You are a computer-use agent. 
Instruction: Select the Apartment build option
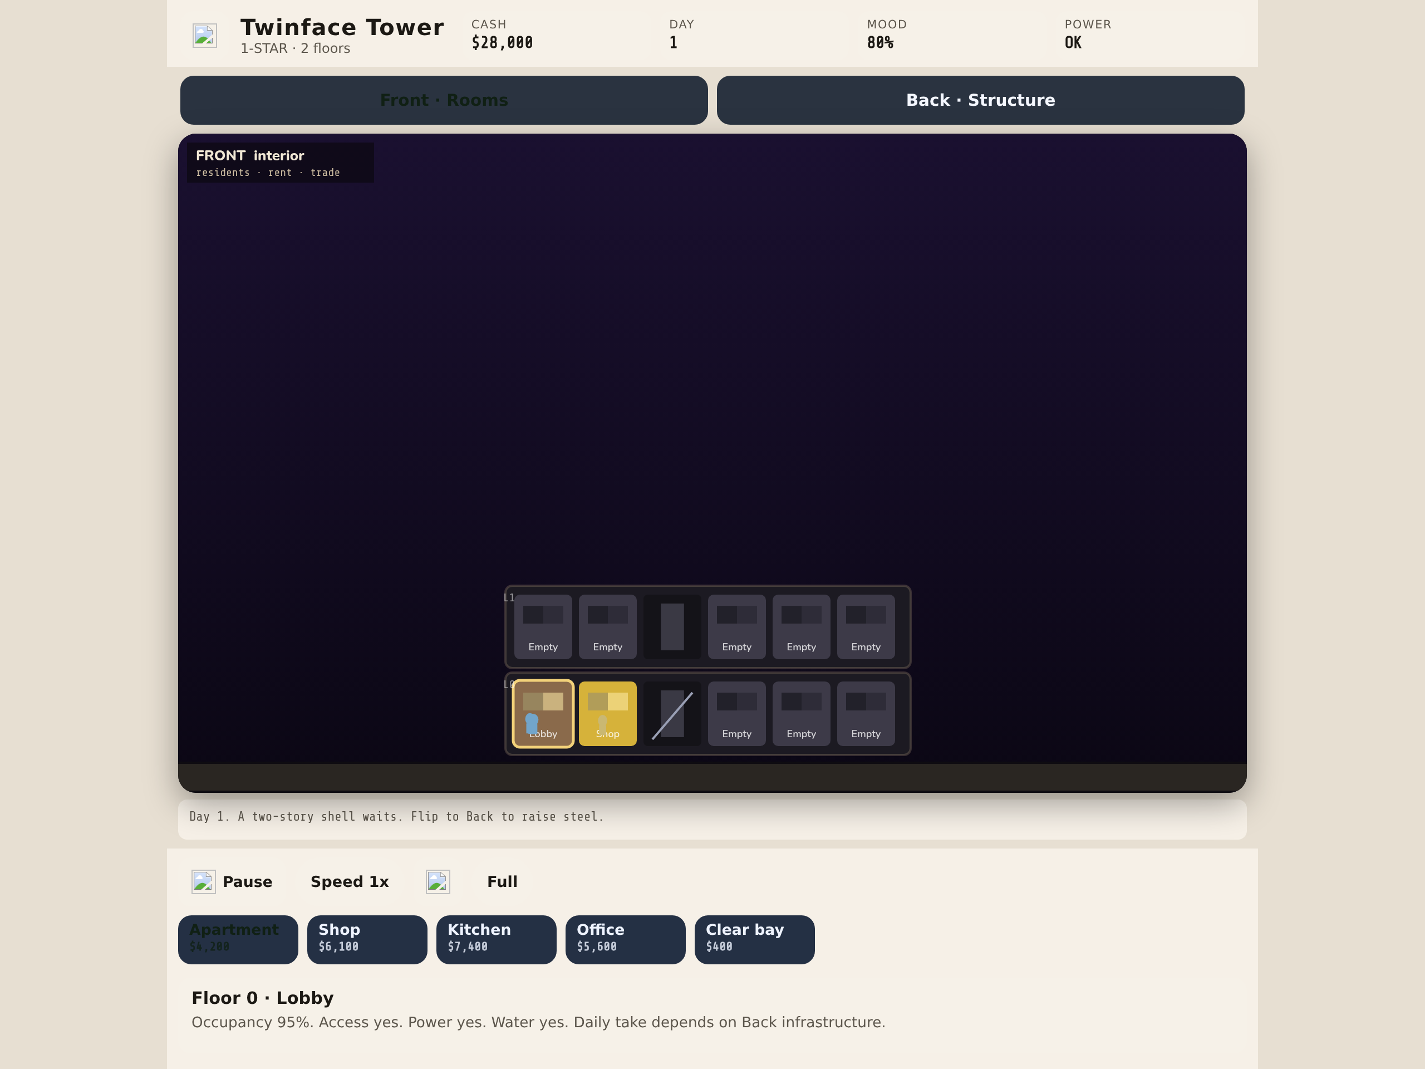pos(238,939)
